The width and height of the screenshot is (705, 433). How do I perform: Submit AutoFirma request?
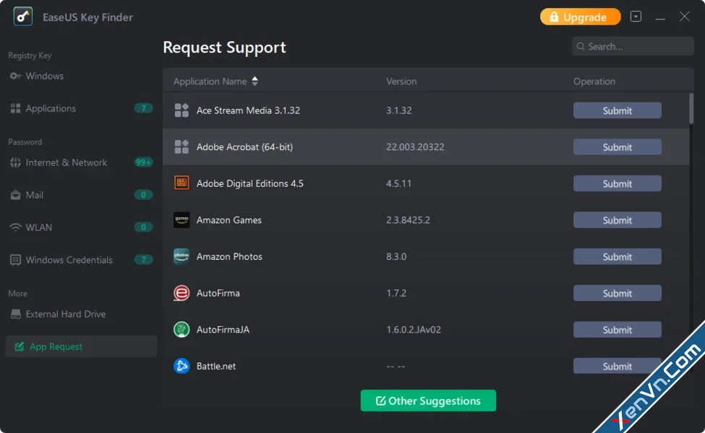click(x=618, y=293)
